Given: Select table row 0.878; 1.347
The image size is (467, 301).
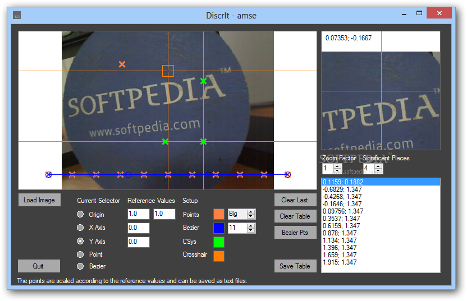Looking at the screenshot, I should pos(381,233).
